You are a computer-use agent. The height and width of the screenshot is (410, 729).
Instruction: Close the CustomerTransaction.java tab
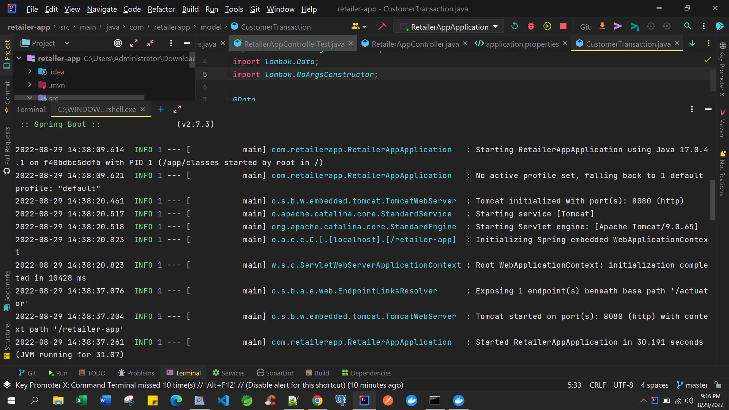coord(677,43)
